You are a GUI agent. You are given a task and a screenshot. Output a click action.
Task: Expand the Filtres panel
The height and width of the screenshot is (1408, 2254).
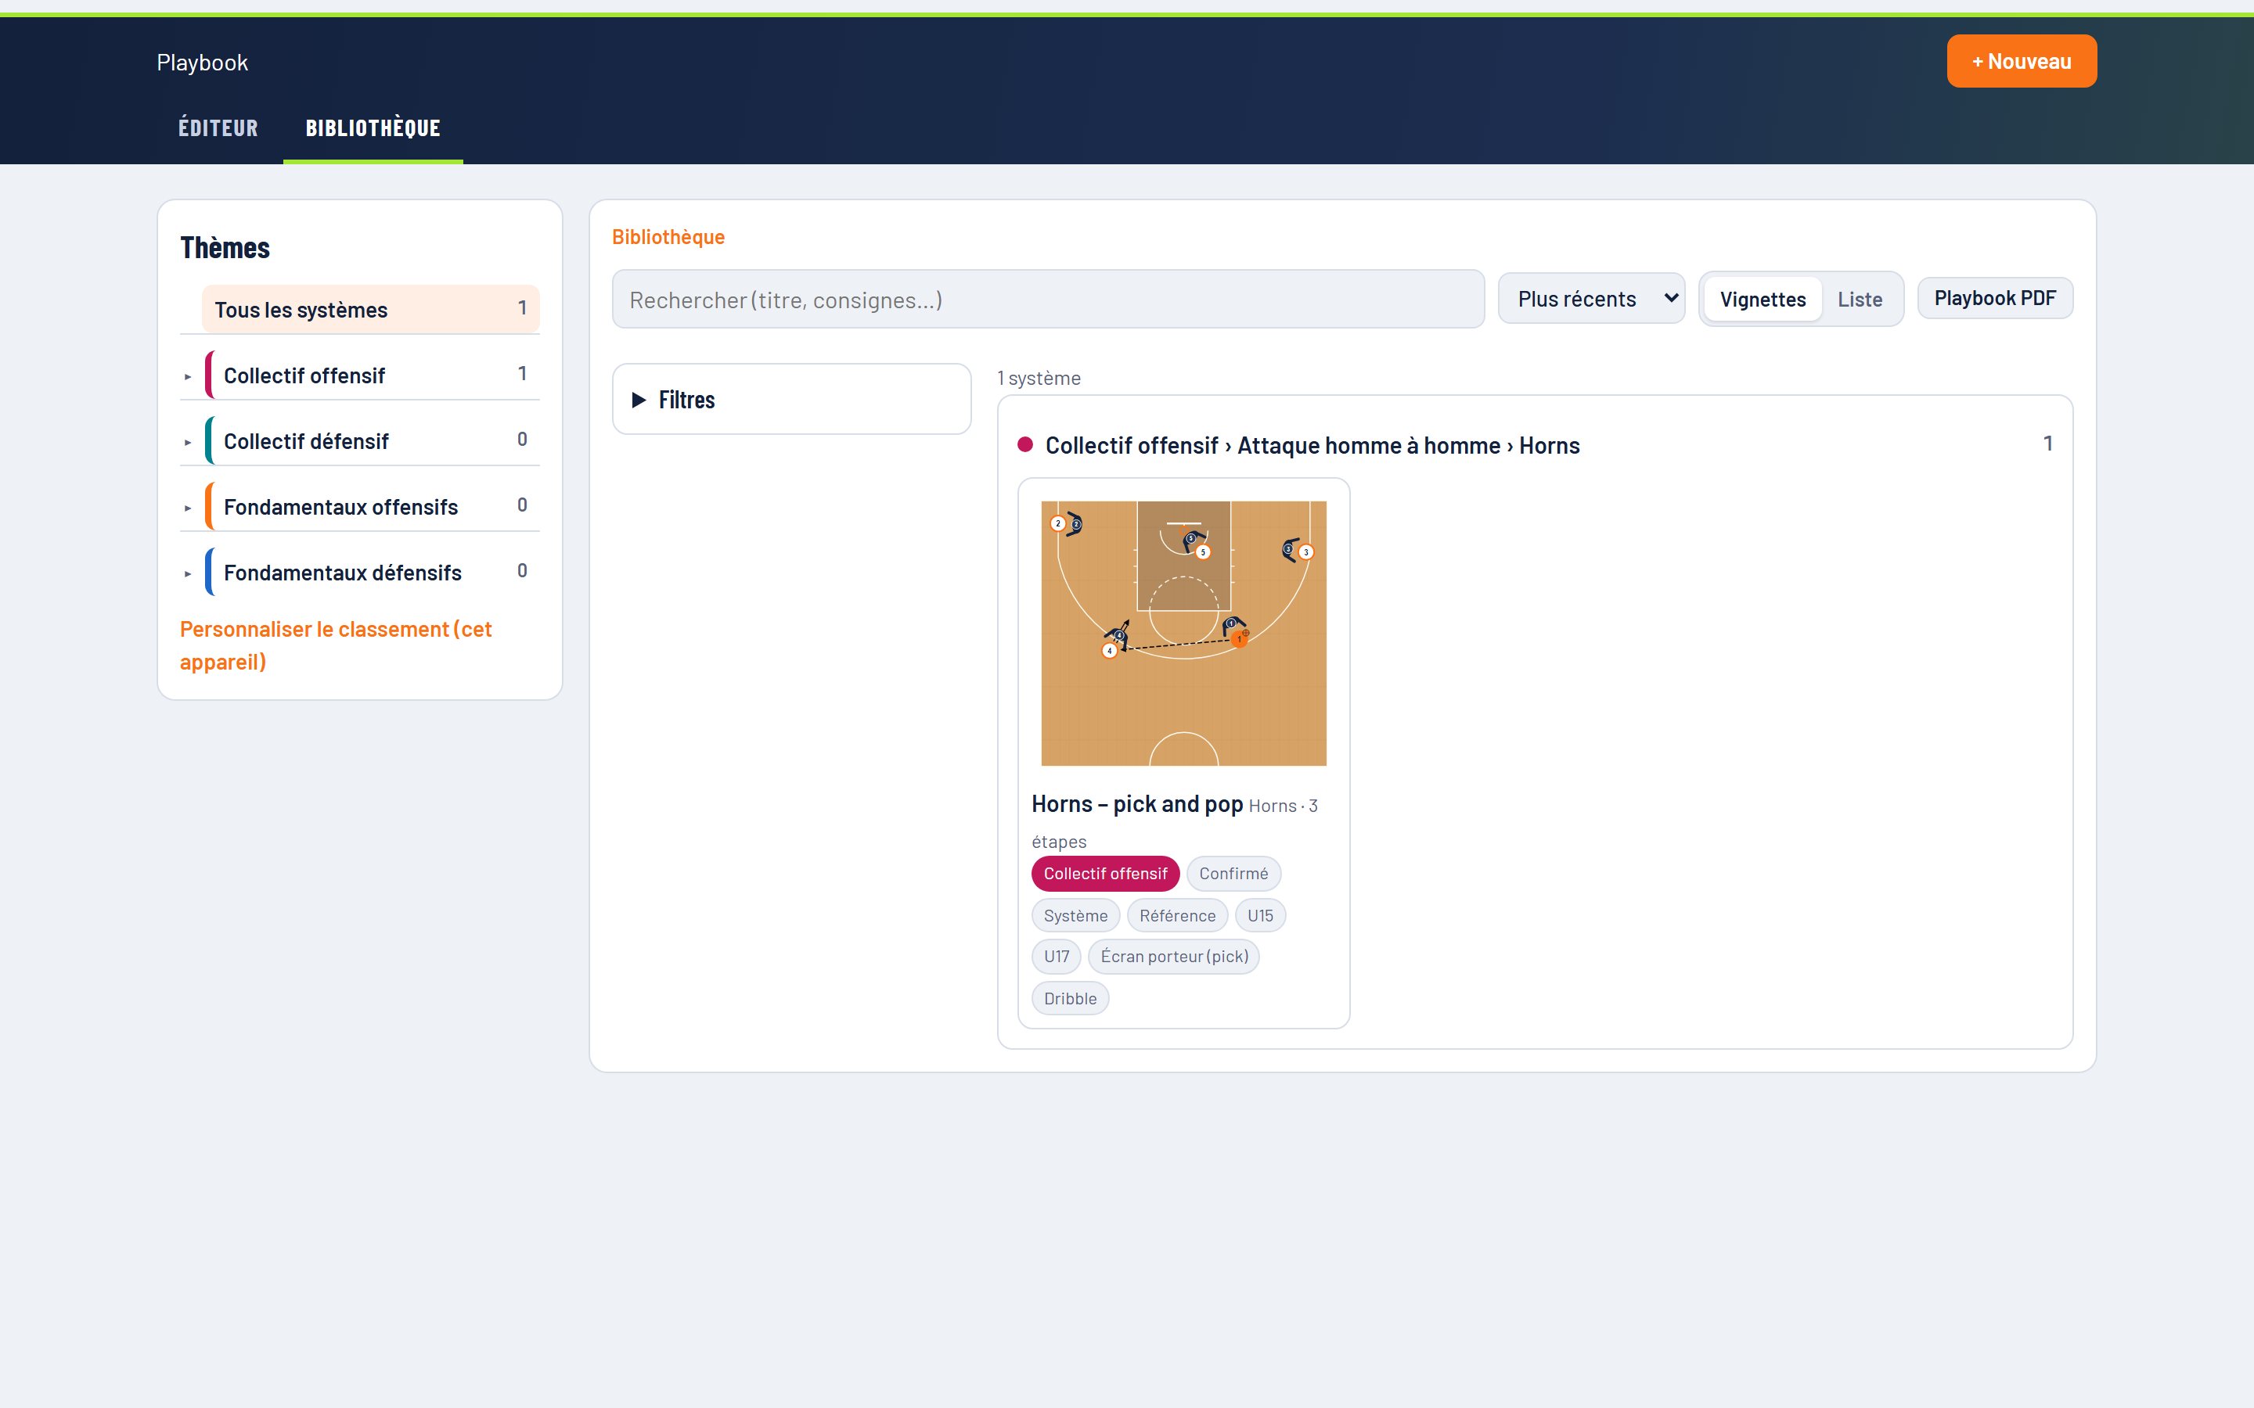792,400
